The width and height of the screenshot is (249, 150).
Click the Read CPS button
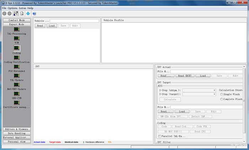coord(200,132)
